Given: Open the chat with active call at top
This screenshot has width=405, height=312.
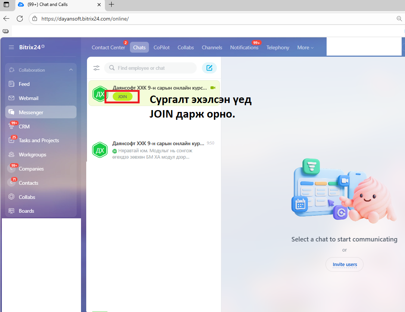Looking at the screenshot, I should (x=154, y=93).
